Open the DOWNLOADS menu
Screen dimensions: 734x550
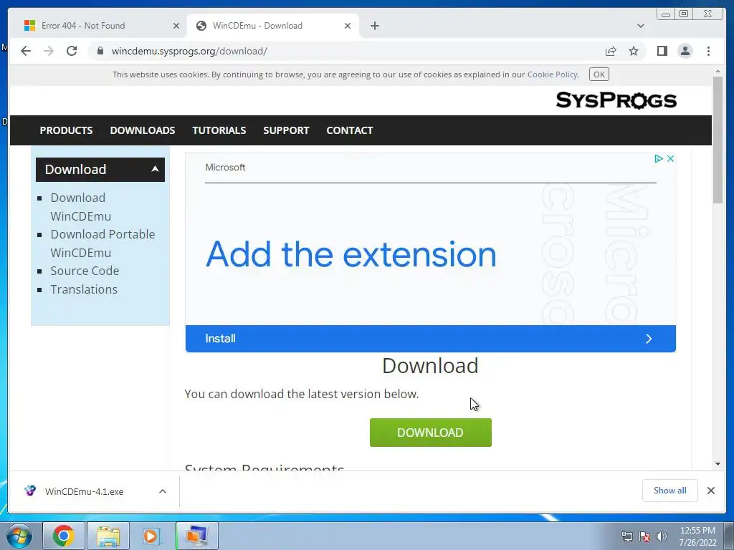(x=143, y=130)
